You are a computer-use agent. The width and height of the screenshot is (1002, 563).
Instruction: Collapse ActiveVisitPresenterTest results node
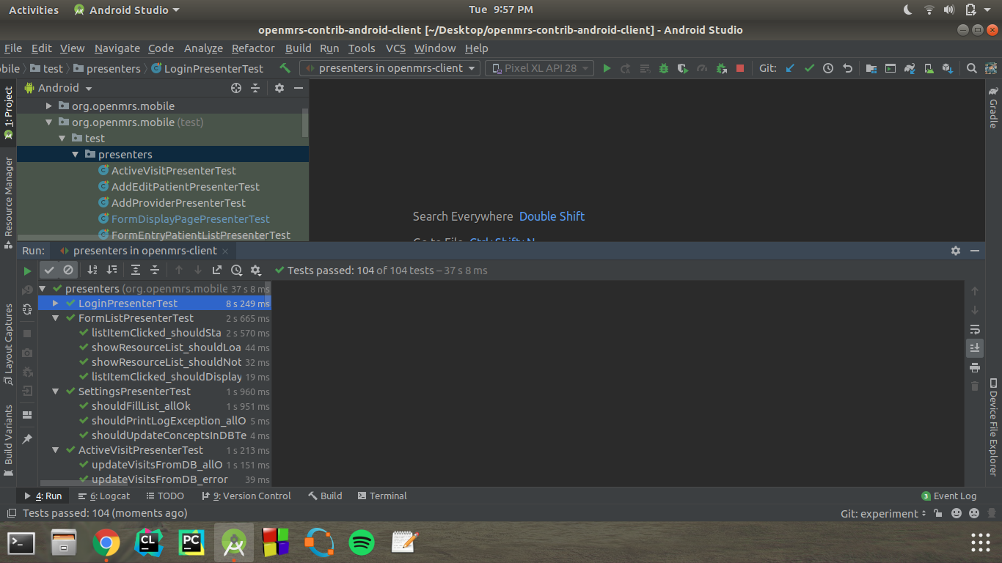[55, 450]
